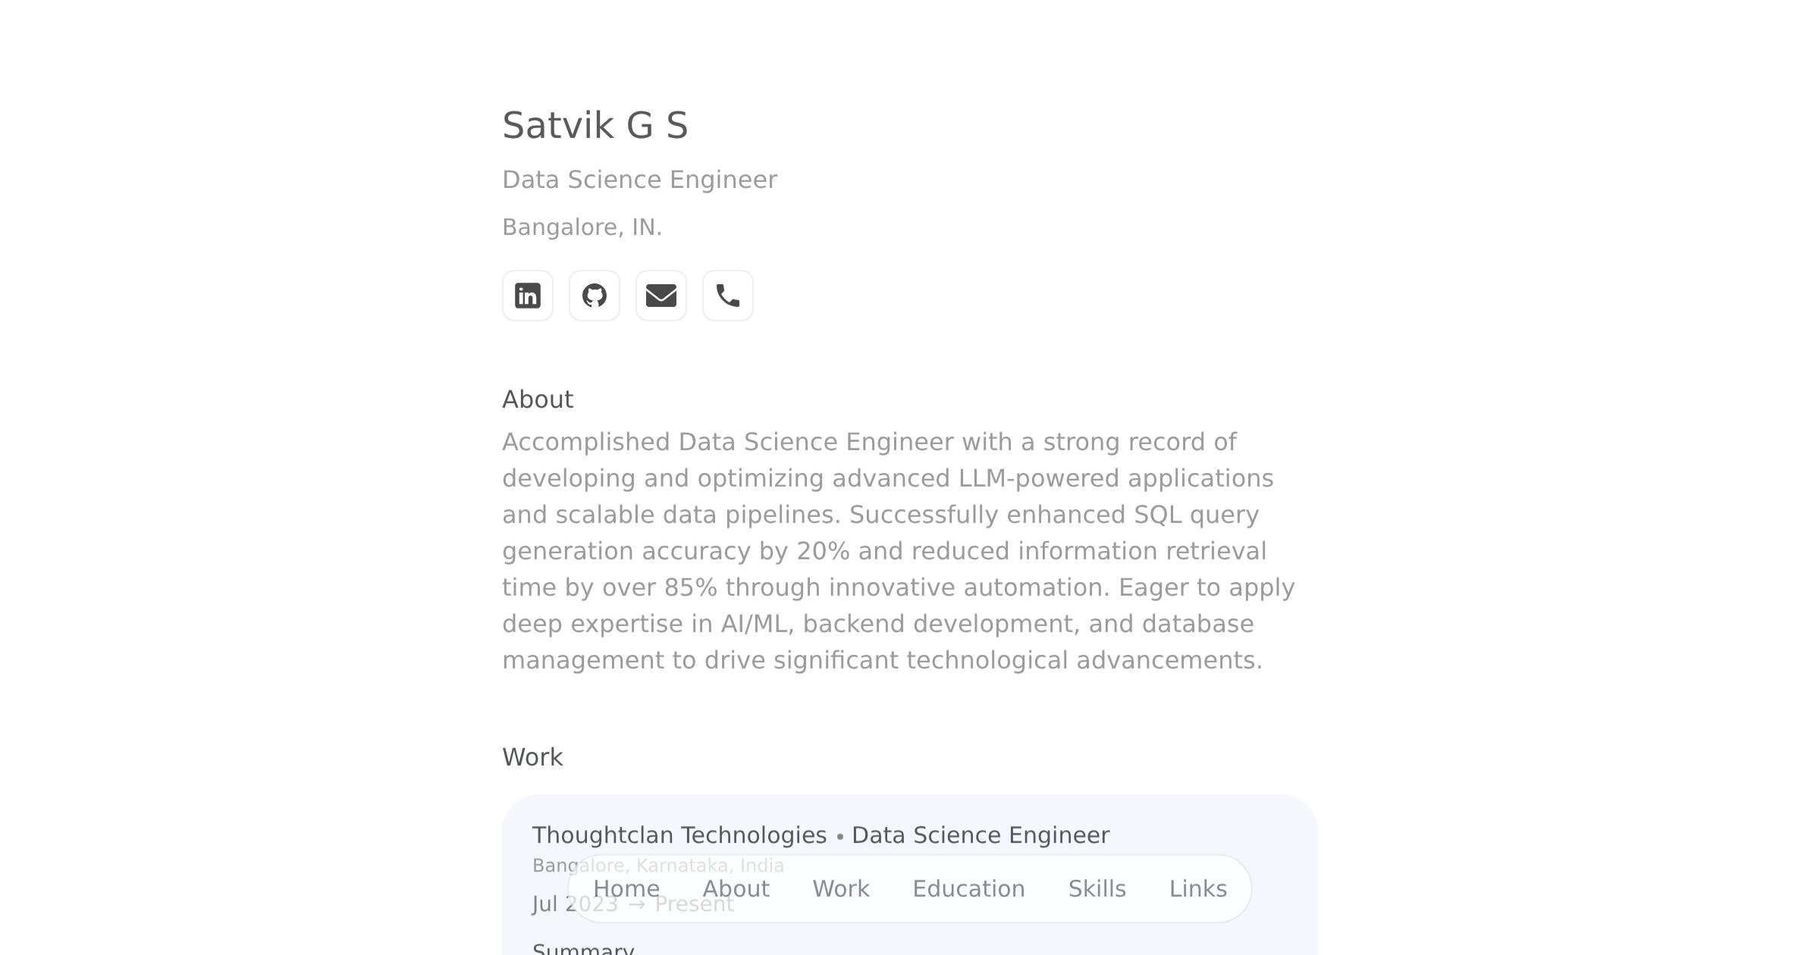Click the email envelope icon

(x=661, y=296)
